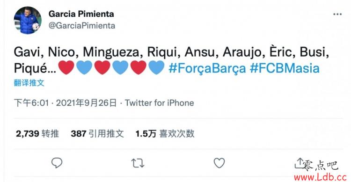351x182 pixels.
Task: Open the three-dot more options menu
Action: coord(337,15)
